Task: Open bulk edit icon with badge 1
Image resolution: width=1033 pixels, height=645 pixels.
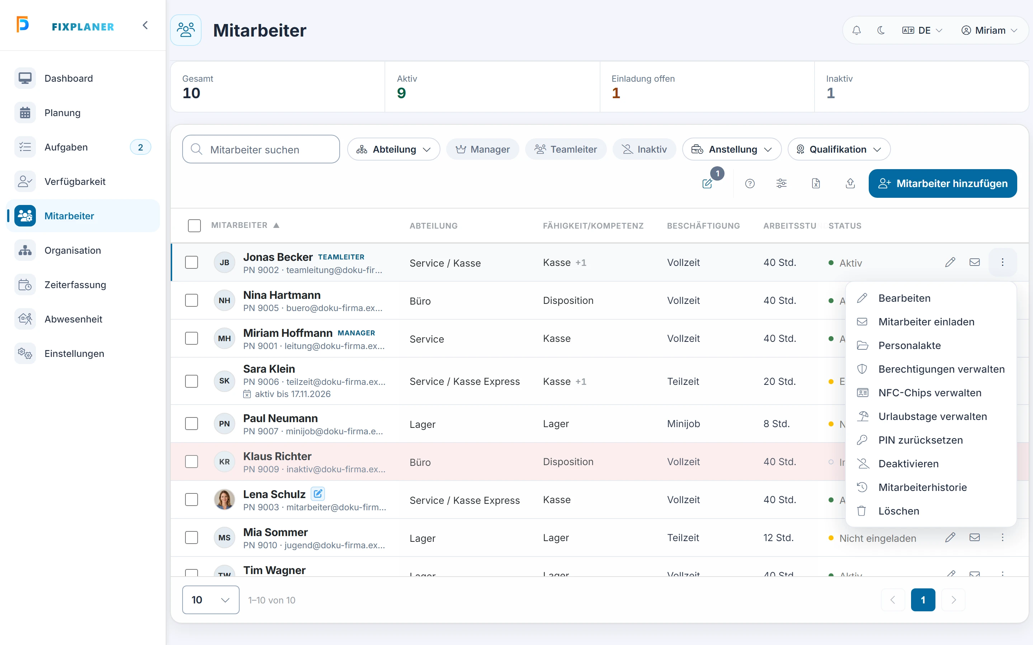Action: (708, 183)
